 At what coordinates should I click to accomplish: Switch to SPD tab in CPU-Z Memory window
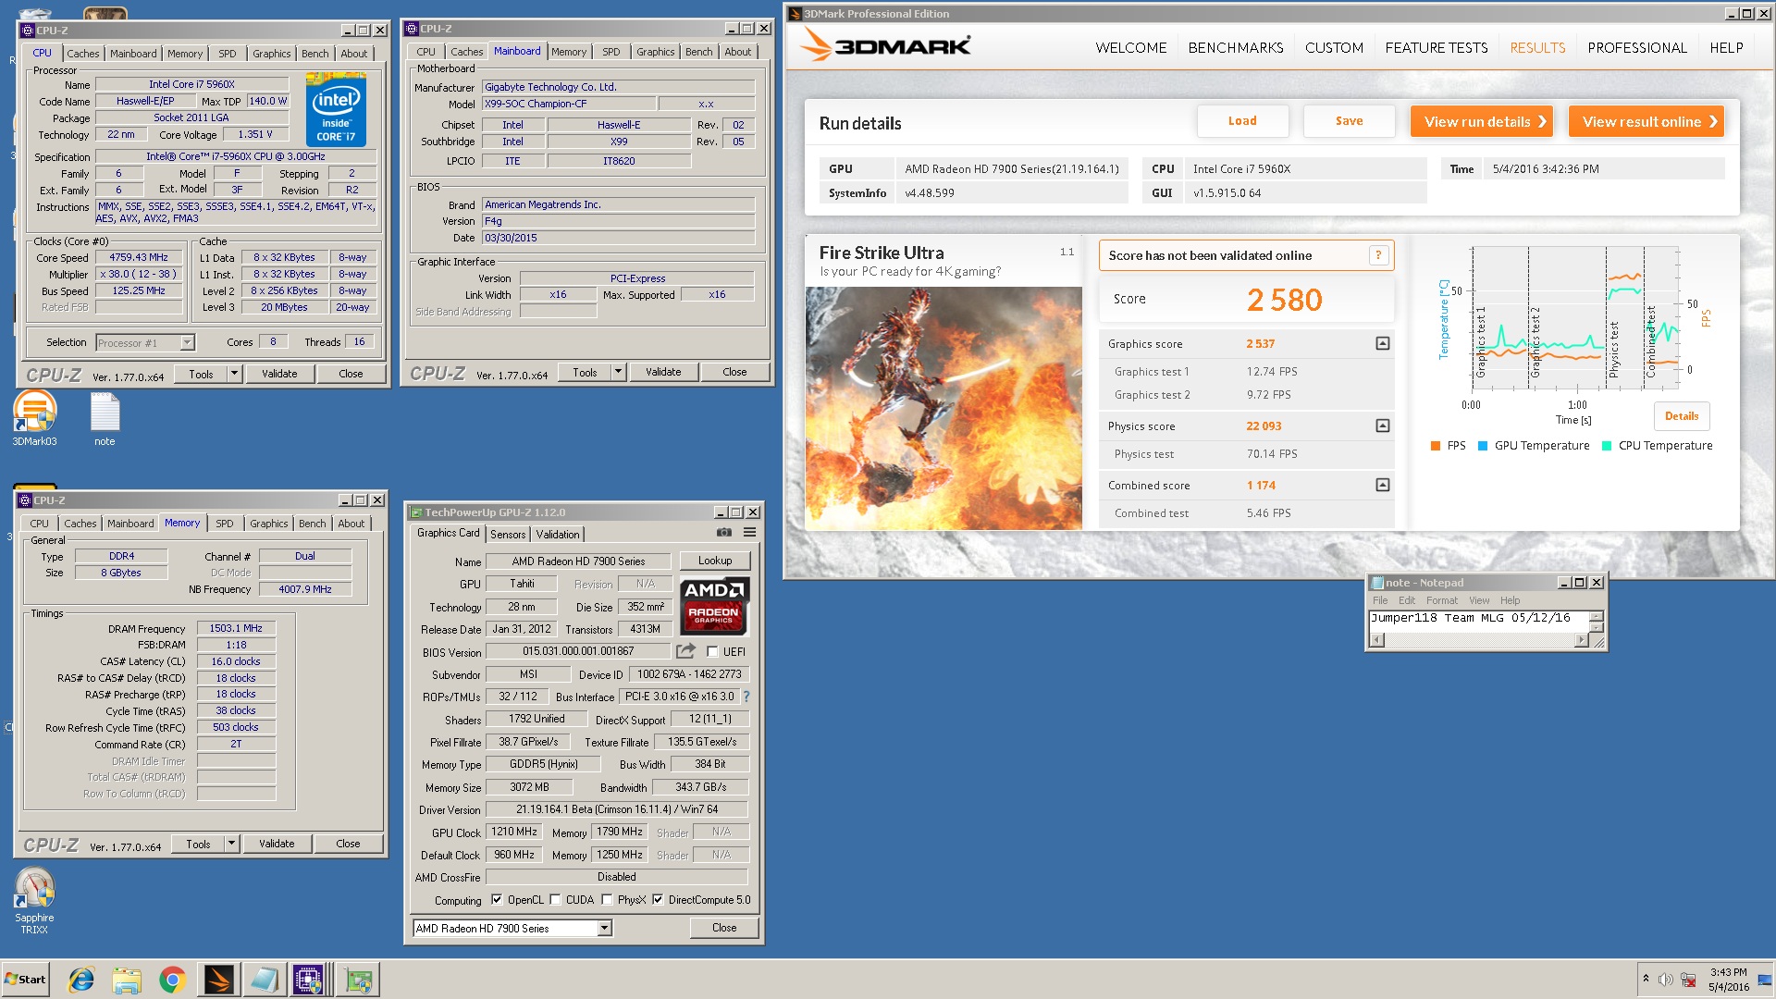[225, 524]
